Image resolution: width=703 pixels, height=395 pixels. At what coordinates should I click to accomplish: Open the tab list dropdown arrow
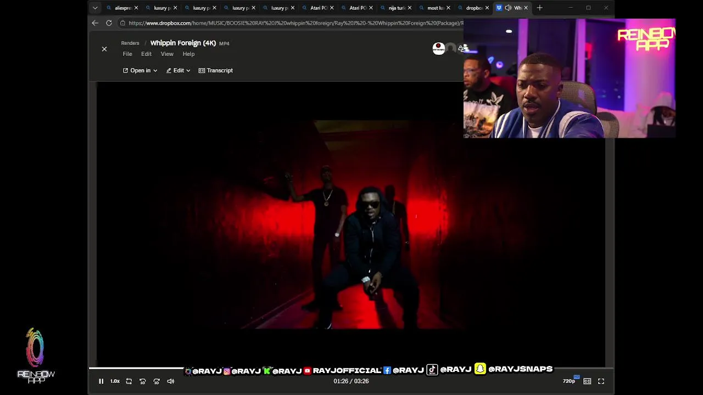click(95, 8)
